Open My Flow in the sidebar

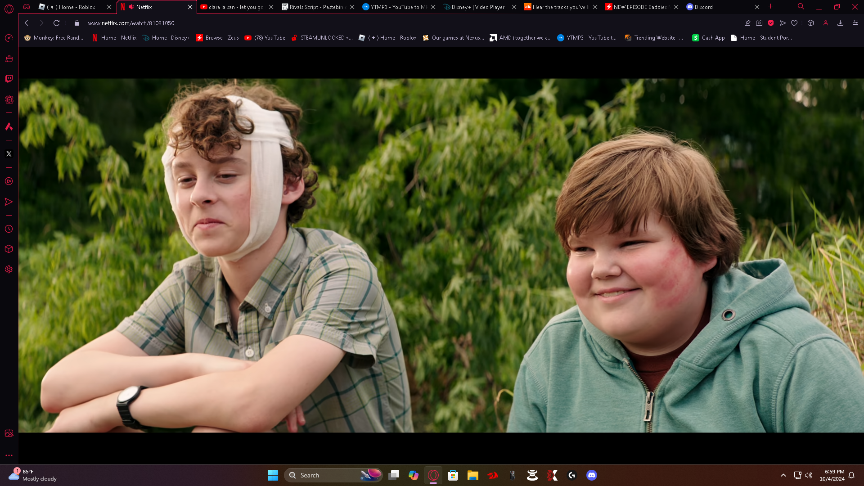pyautogui.click(x=9, y=202)
